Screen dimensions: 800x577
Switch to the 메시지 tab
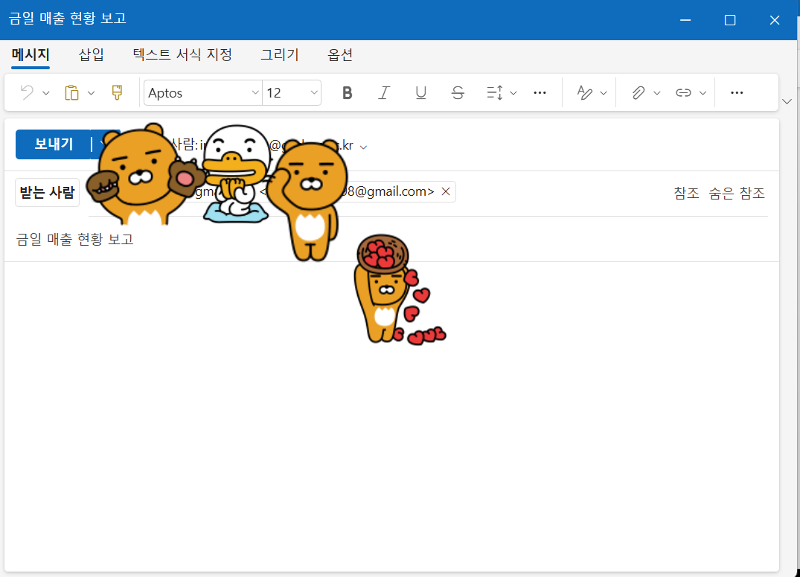pos(31,54)
